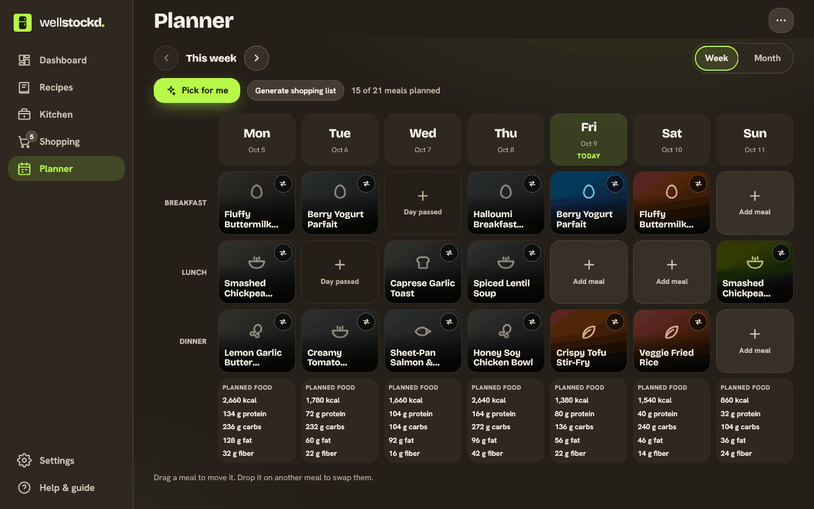Click the Pick for me button

197,90
